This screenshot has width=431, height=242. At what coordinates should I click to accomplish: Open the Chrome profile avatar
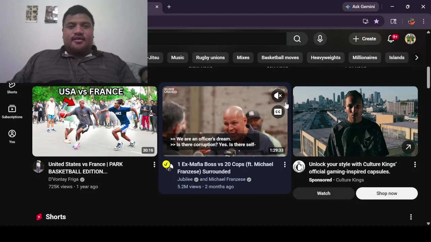pos(411,22)
